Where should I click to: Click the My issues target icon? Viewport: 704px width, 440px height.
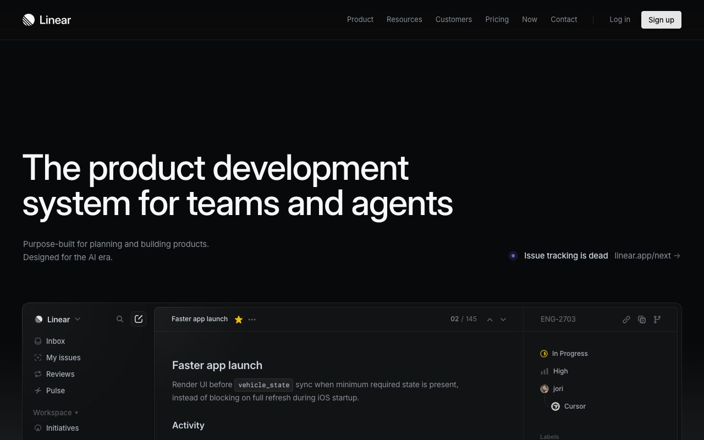38,358
